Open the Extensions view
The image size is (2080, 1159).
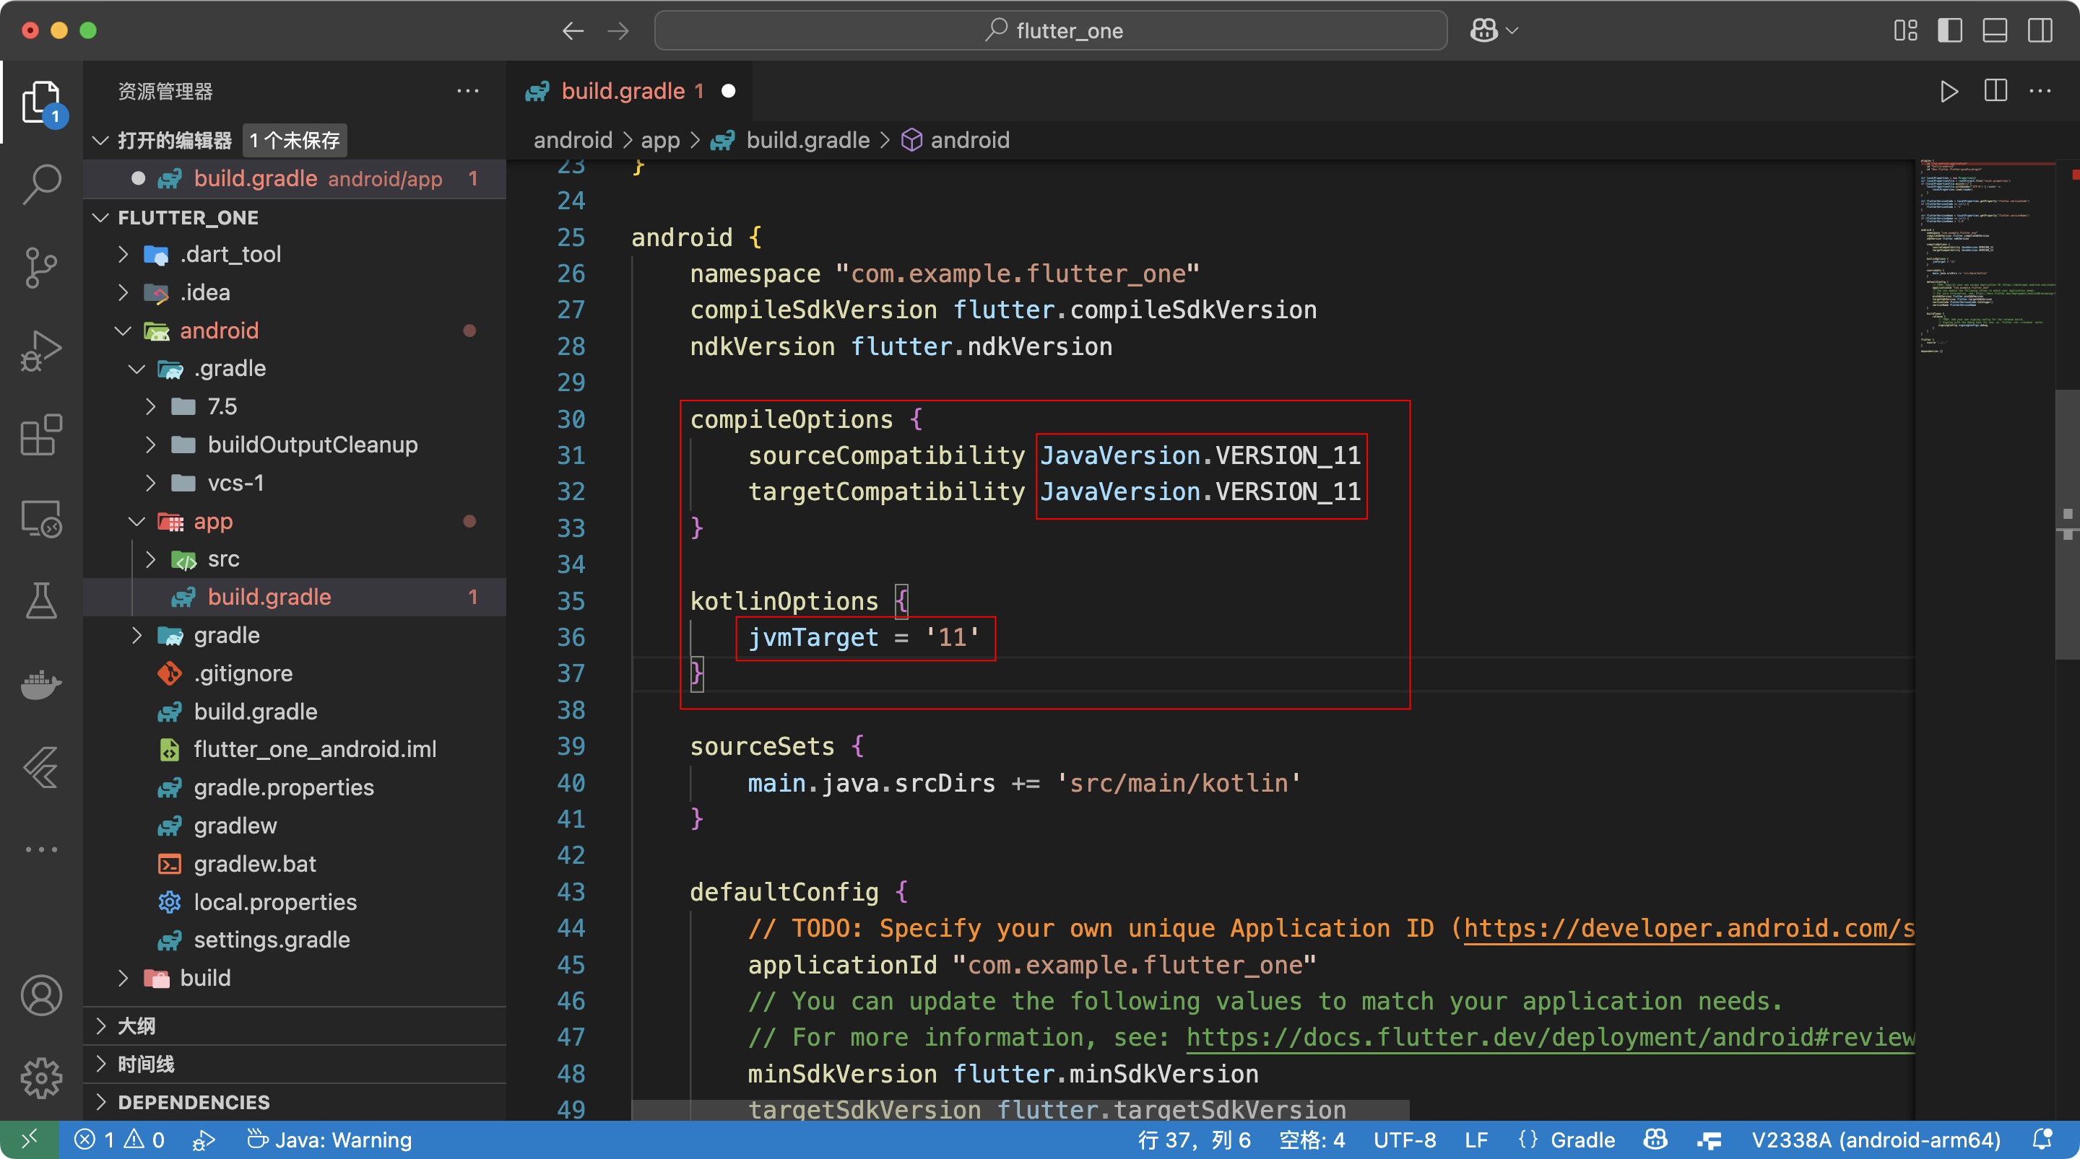pos(41,435)
